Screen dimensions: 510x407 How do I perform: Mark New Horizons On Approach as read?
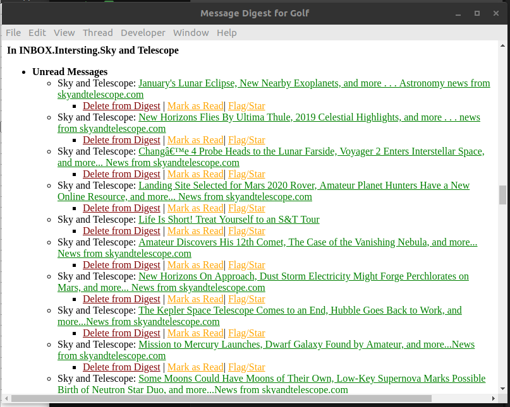195,299
